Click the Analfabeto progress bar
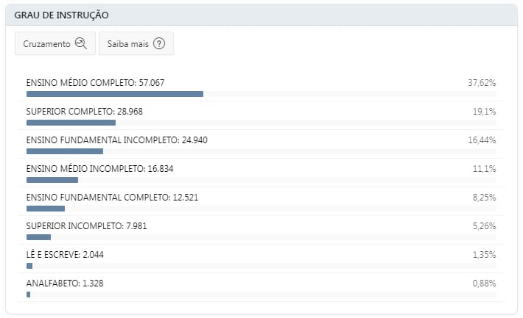The image size is (523, 318). tap(28, 294)
